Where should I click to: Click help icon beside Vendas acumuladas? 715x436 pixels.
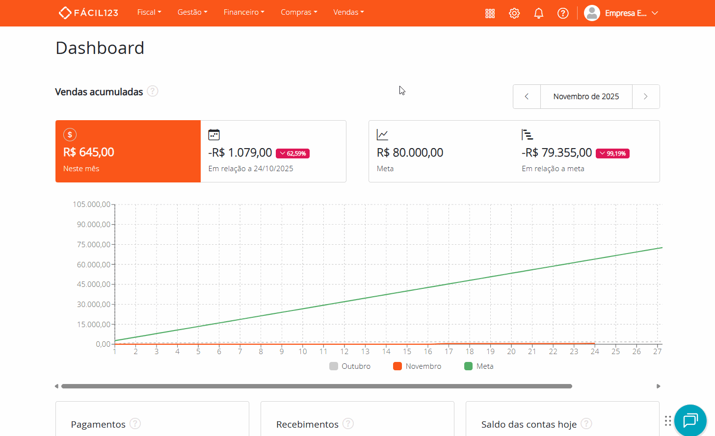pyautogui.click(x=153, y=91)
